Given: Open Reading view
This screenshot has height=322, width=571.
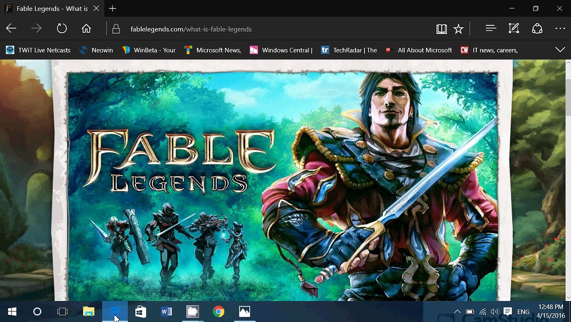Looking at the screenshot, I should pyautogui.click(x=441, y=29).
